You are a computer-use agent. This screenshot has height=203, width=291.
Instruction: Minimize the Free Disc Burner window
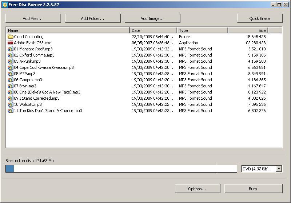[273, 5]
